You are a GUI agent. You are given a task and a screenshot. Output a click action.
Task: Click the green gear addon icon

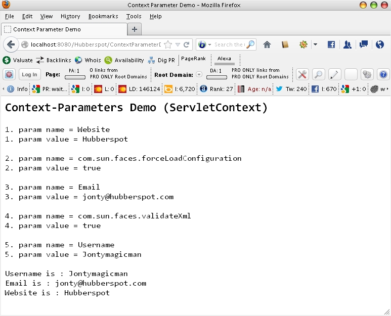[x=303, y=44]
